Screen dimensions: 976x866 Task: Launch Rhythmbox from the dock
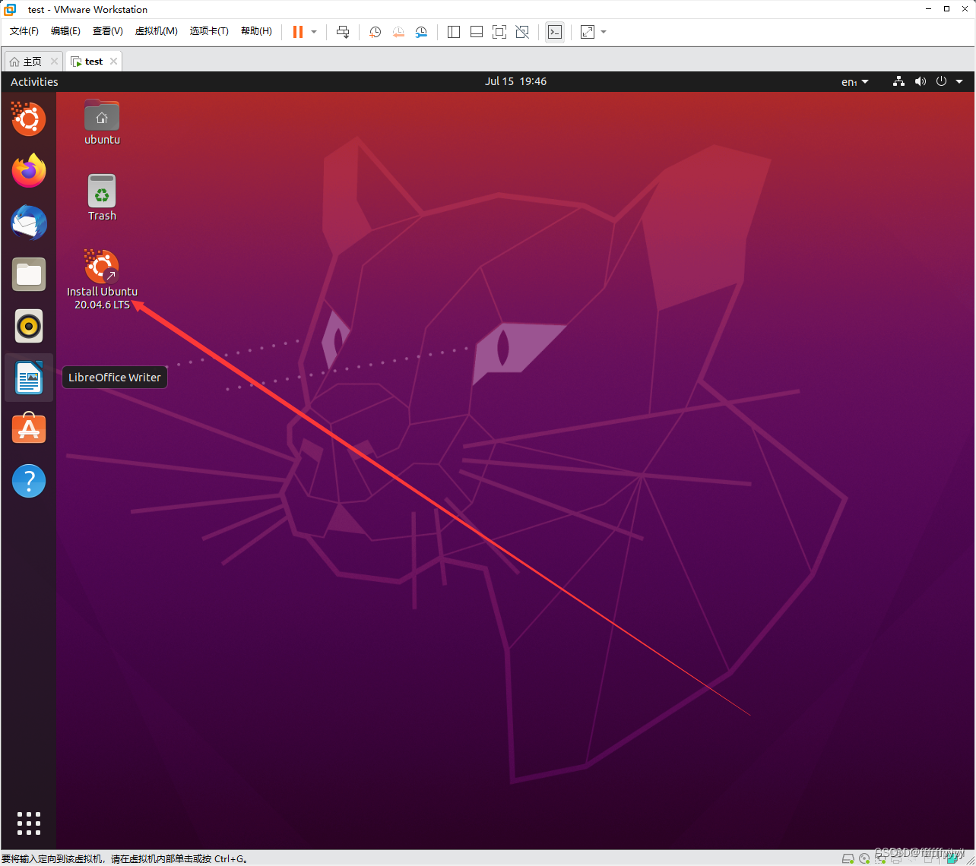coord(29,326)
